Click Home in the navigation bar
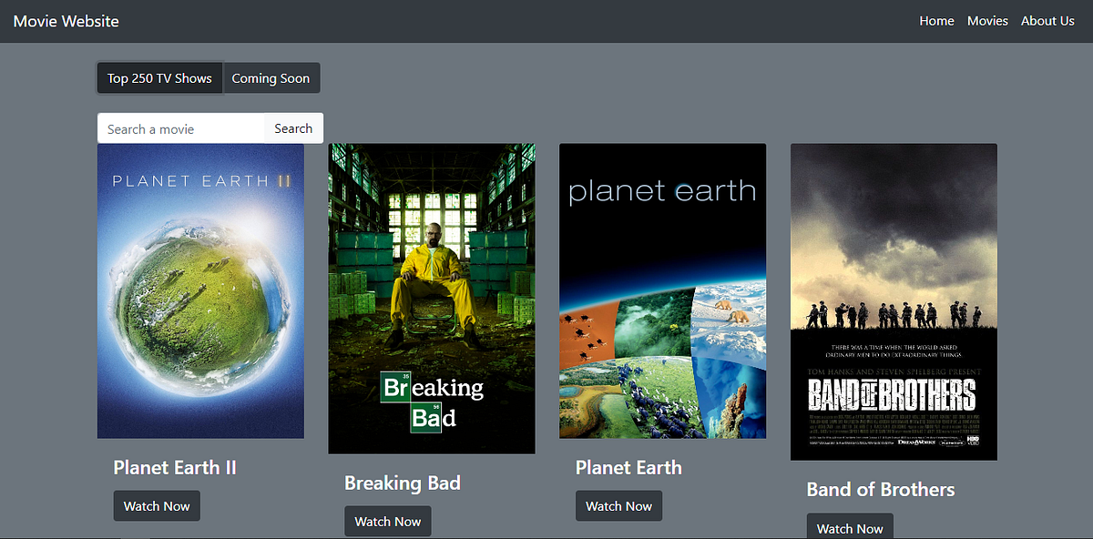The height and width of the screenshot is (539, 1093). (936, 20)
